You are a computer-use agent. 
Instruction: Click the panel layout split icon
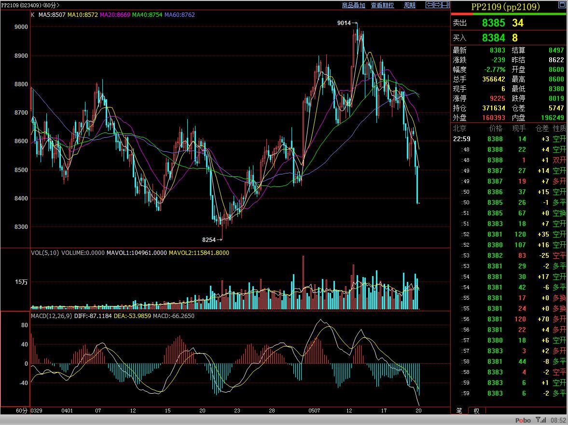pyautogui.click(x=445, y=5)
